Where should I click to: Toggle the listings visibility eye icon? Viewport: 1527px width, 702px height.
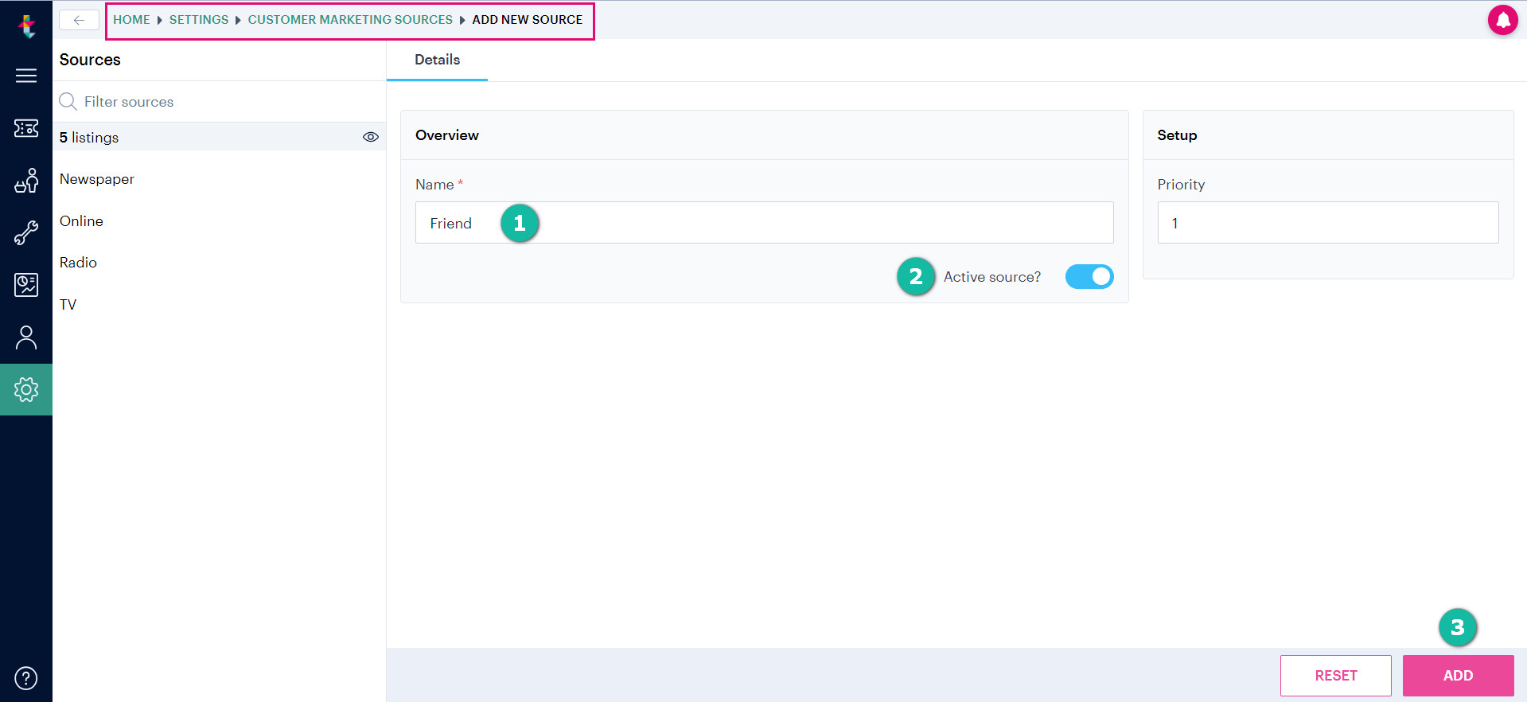pyautogui.click(x=371, y=137)
